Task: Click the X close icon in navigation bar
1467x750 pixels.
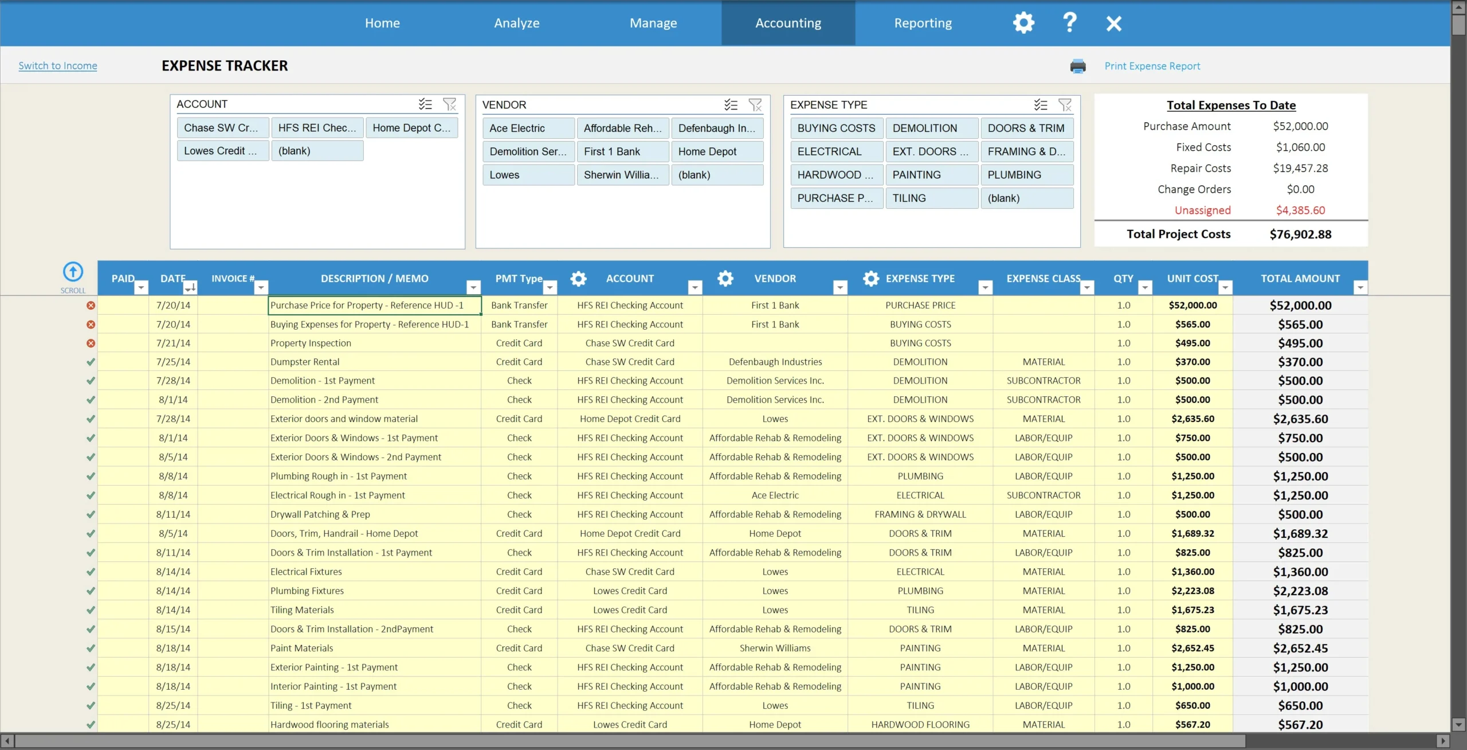Action: point(1113,24)
